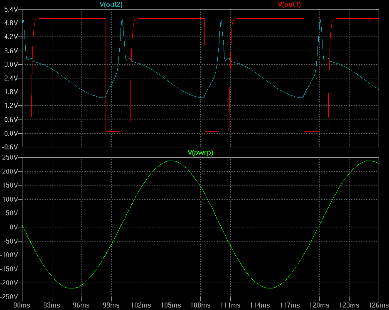Click the 0.0V axis label
Viewport: 389px width, 310px height.
11,133
